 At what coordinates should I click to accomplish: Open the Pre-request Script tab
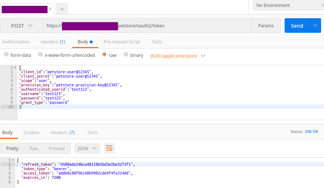[x=122, y=42]
